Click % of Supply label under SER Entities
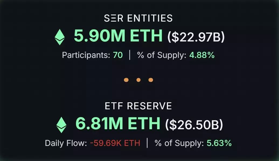Image resolution: width=279 pixels, height=161 pixels. point(162,55)
